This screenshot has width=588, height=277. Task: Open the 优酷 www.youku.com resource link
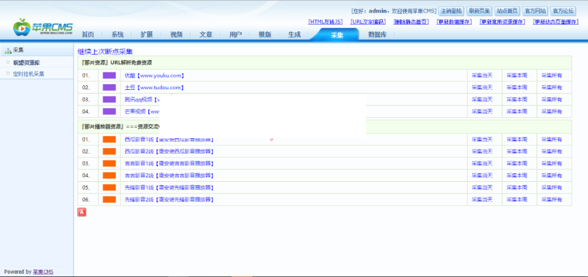click(154, 76)
